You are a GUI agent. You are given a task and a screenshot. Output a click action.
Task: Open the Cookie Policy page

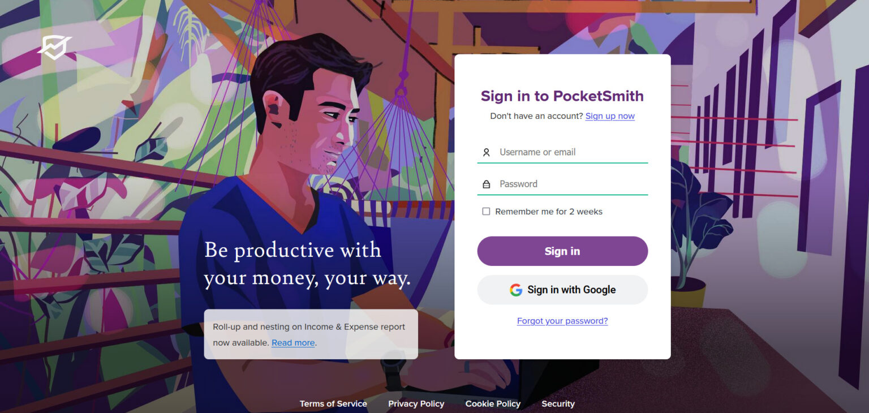pos(493,403)
